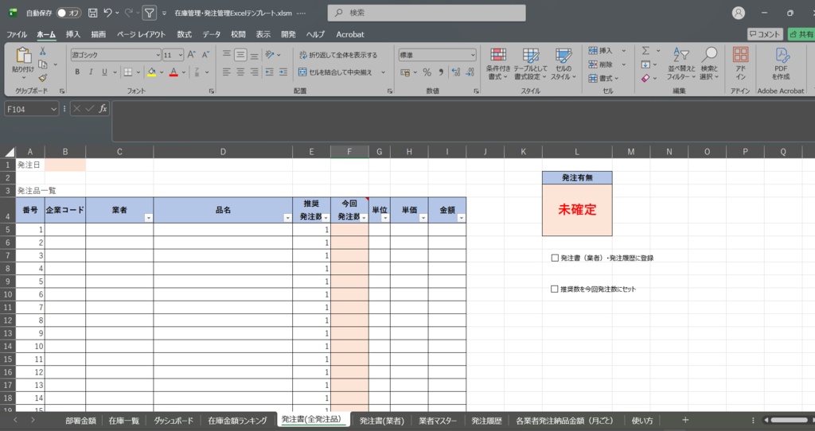Click the user account avatar icon
Screen dimensions: 815x431
coord(738,13)
